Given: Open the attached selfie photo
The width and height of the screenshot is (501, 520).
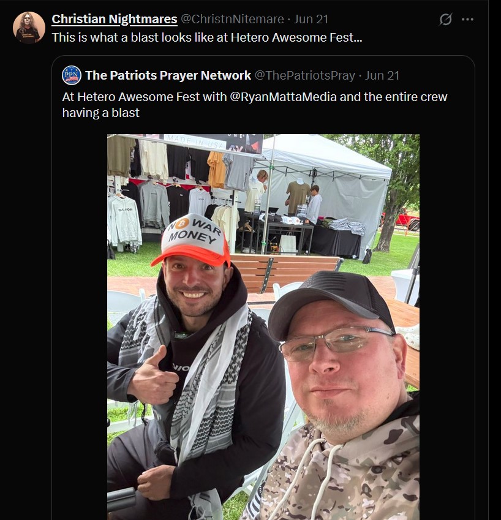Looking at the screenshot, I should pos(263,326).
